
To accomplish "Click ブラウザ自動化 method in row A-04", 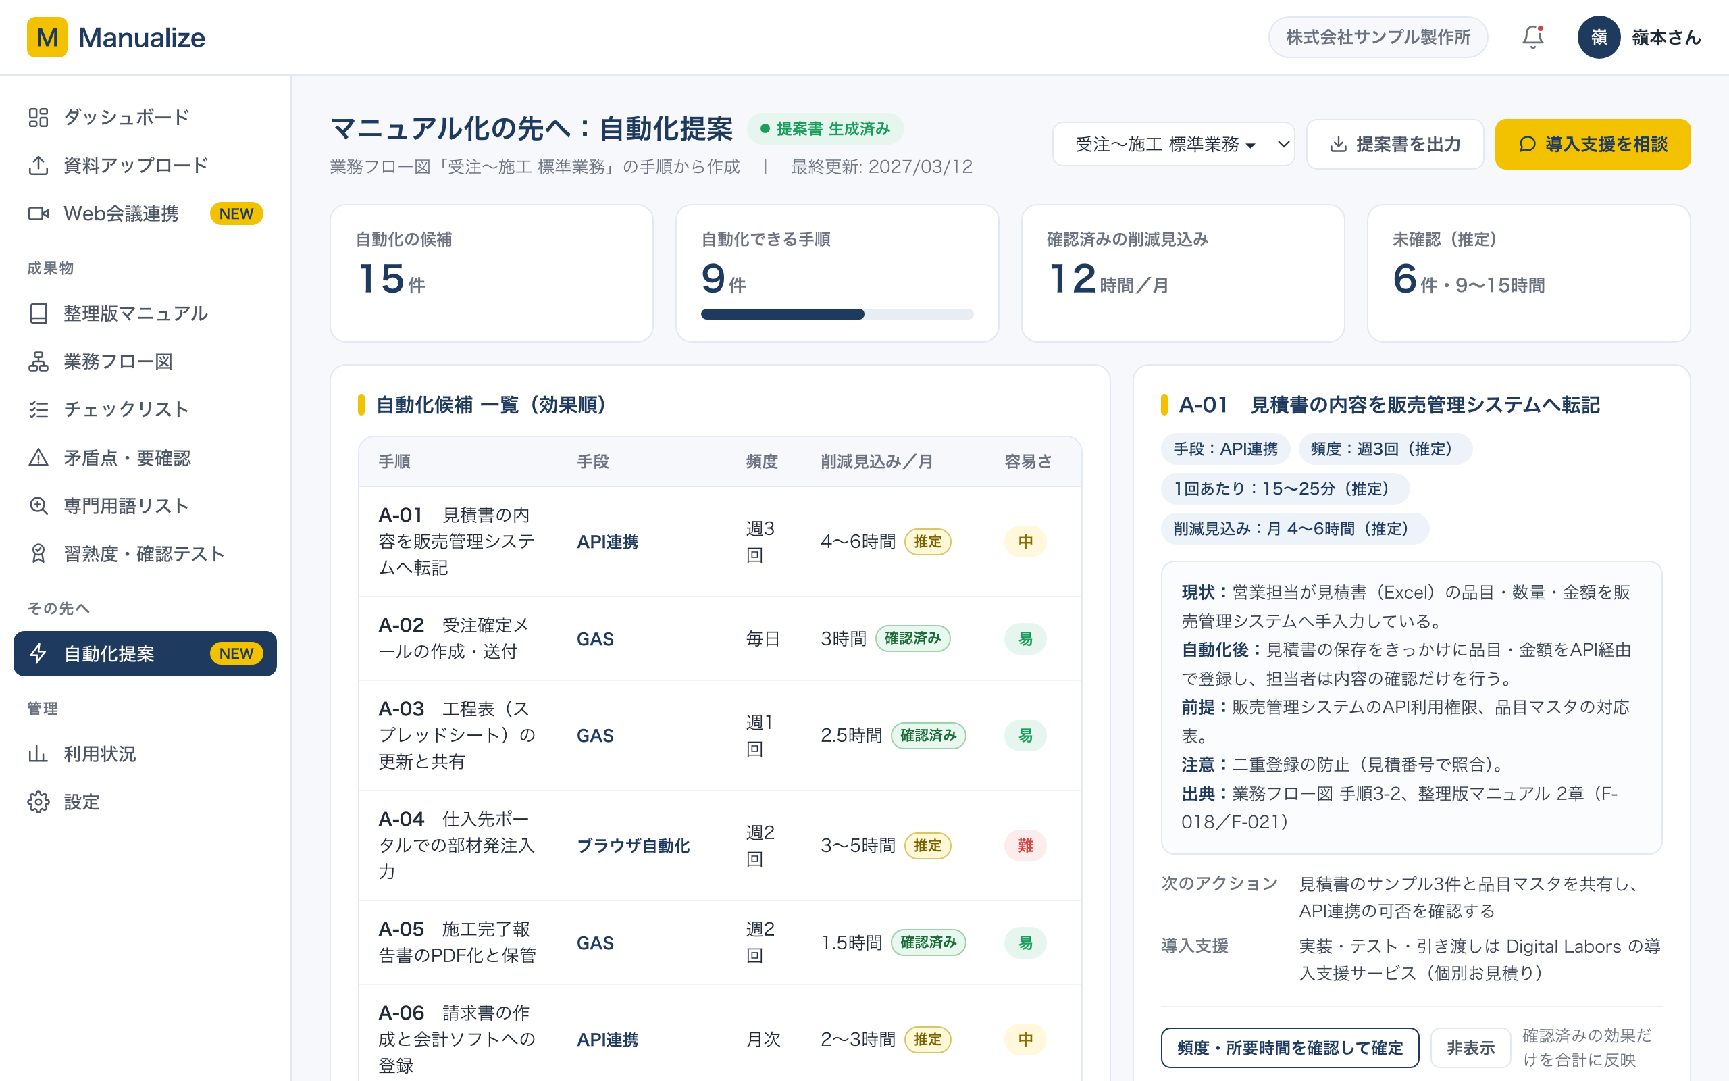I will tap(633, 845).
